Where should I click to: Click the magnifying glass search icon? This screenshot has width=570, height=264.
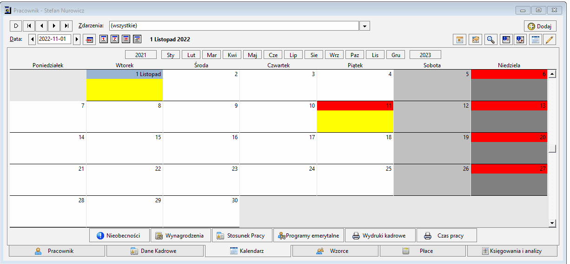(x=490, y=39)
